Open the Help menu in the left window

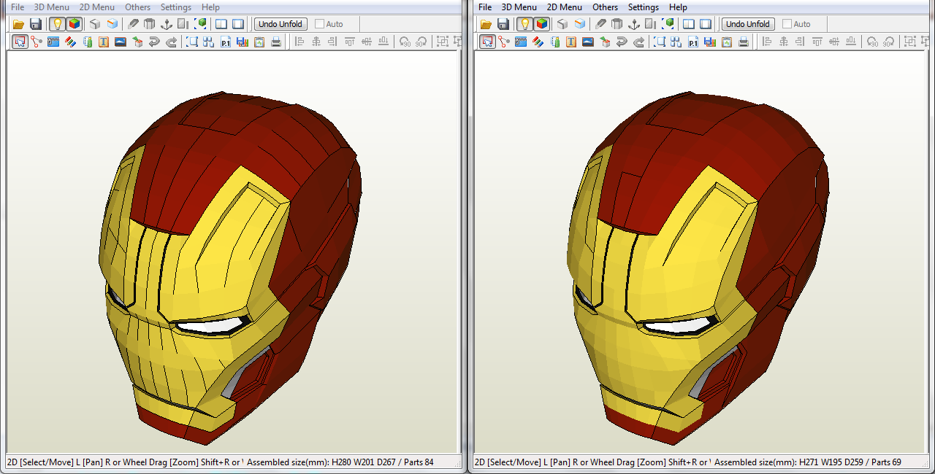[x=210, y=7]
